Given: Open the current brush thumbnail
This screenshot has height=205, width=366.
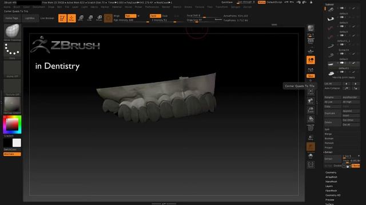Looking at the screenshot, I should [12, 32].
